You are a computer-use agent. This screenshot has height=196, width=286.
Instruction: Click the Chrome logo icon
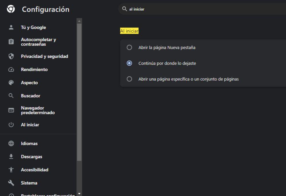point(11,9)
